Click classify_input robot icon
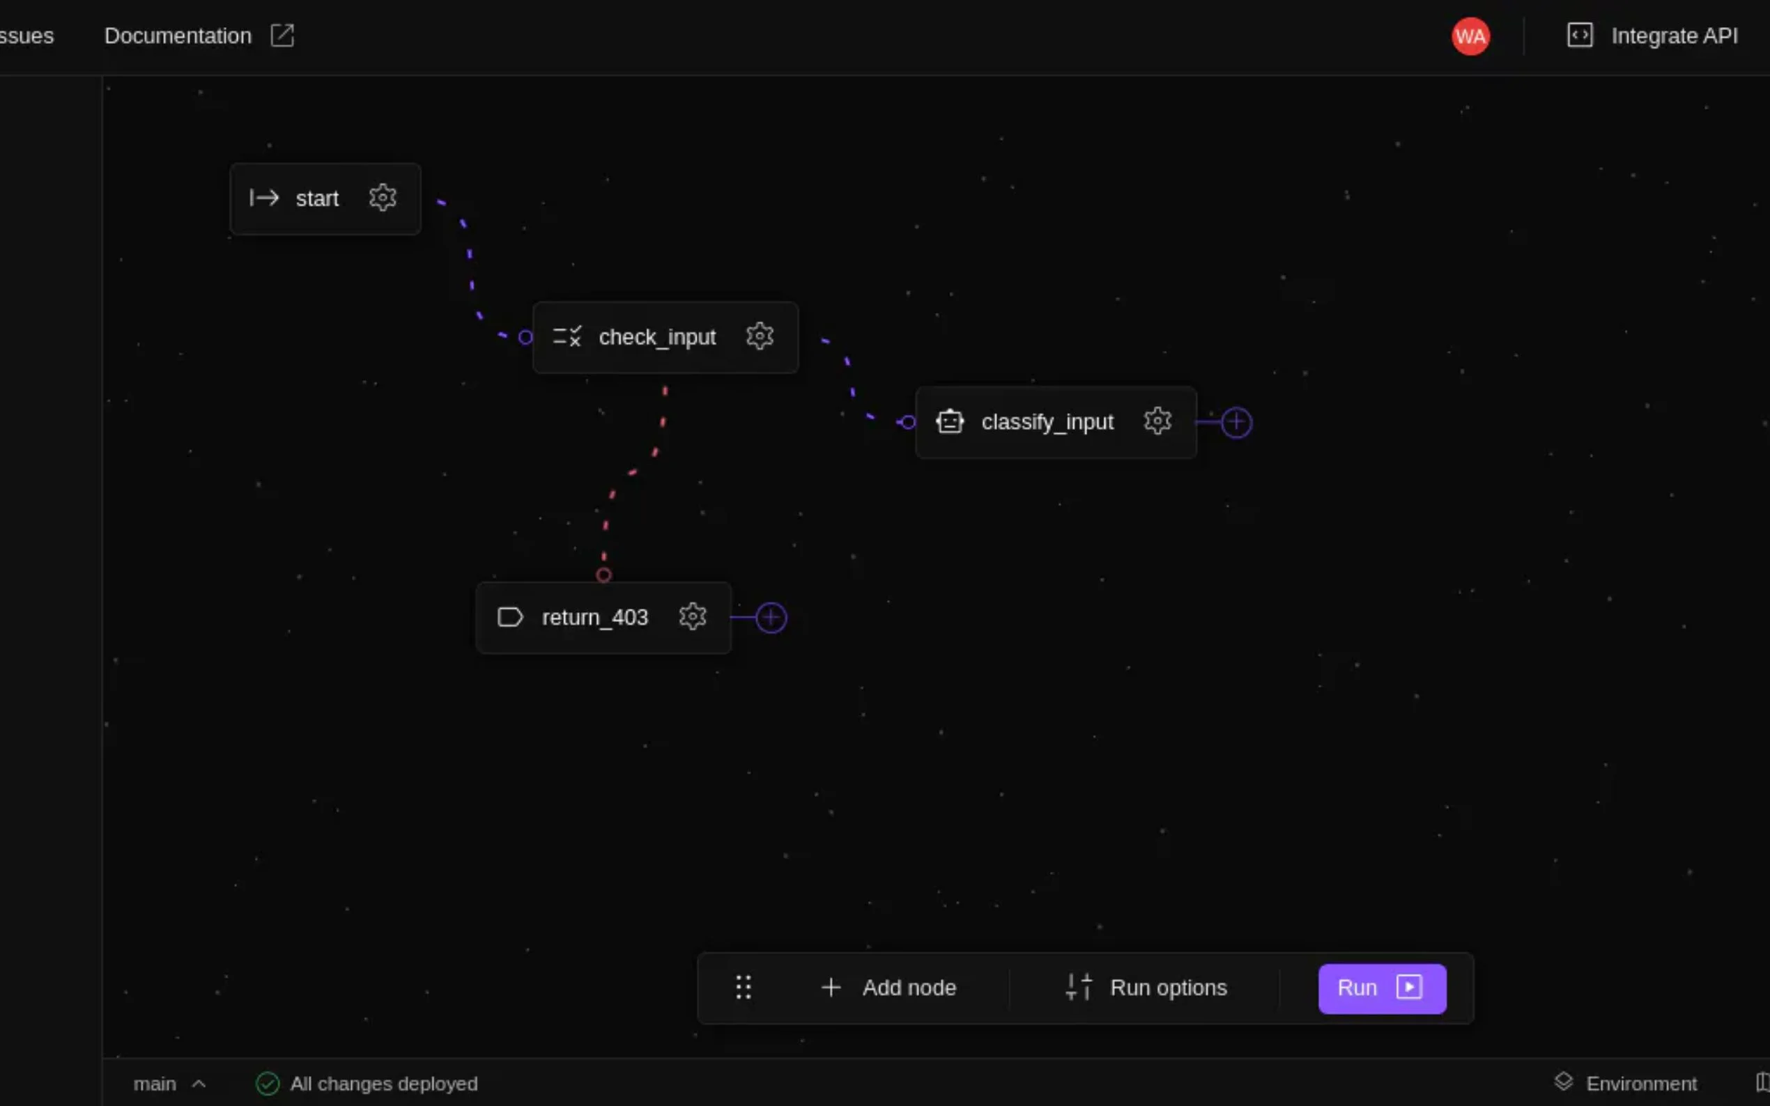Screen dimensions: 1770x1106 [950, 422]
